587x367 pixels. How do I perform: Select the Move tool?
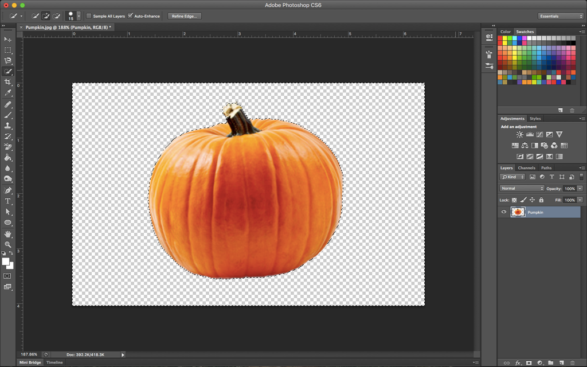click(8, 39)
